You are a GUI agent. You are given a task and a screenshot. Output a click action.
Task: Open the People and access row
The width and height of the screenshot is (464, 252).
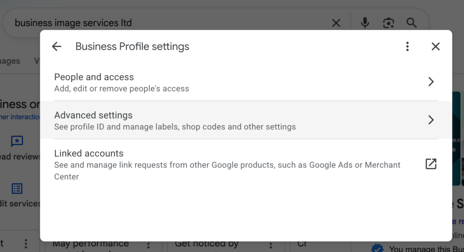click(246, 82)
